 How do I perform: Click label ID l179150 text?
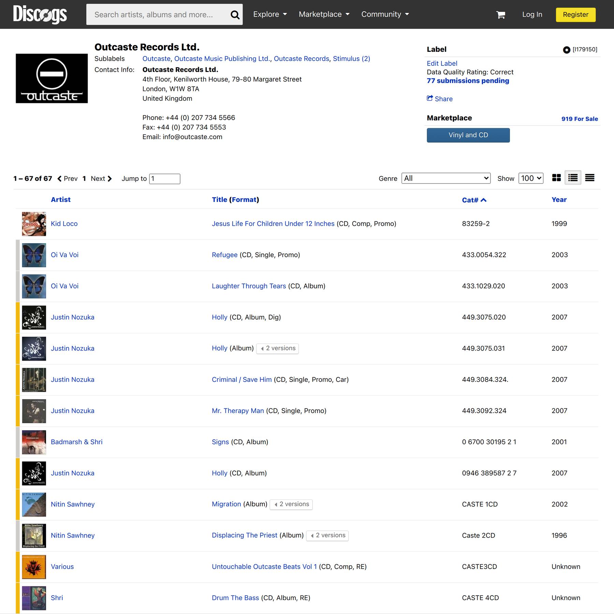(585, 49)
